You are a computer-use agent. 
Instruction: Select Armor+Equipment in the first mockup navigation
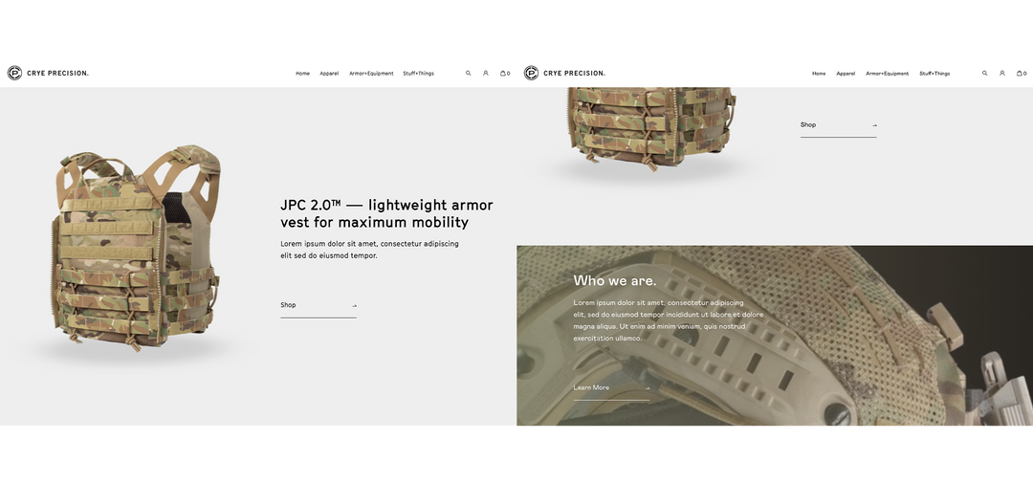pyautogui.click(x=371, y=73)
